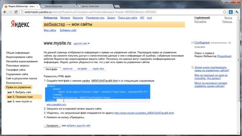The height and width of the screenshot is (136, 242).
Task: Open Могут ли несколько человек управлять link
Action: [x=211, y=85]
